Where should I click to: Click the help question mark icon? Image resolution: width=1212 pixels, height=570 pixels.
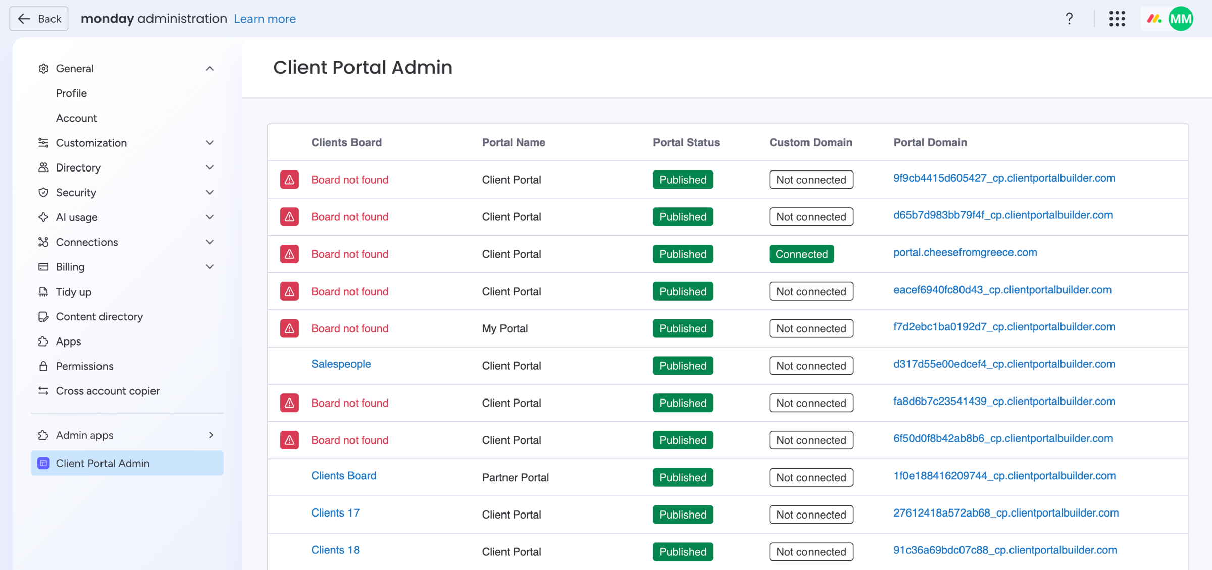point(1069,19)
